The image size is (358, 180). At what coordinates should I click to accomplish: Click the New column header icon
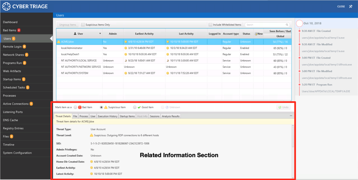coord(256,34)
